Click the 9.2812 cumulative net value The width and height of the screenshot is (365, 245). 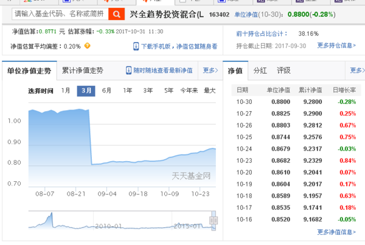pyautogui.click(x=313, y=125)
